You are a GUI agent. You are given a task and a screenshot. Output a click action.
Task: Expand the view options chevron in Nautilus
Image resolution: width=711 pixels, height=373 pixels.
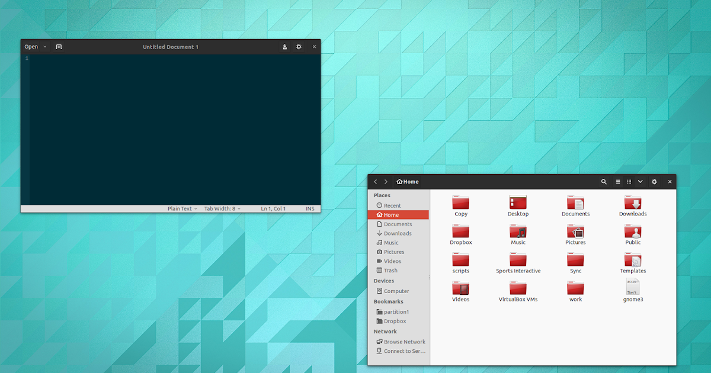640,182
